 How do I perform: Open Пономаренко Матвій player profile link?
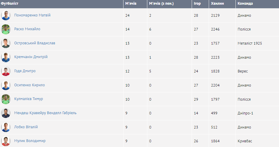click(32, 15)
